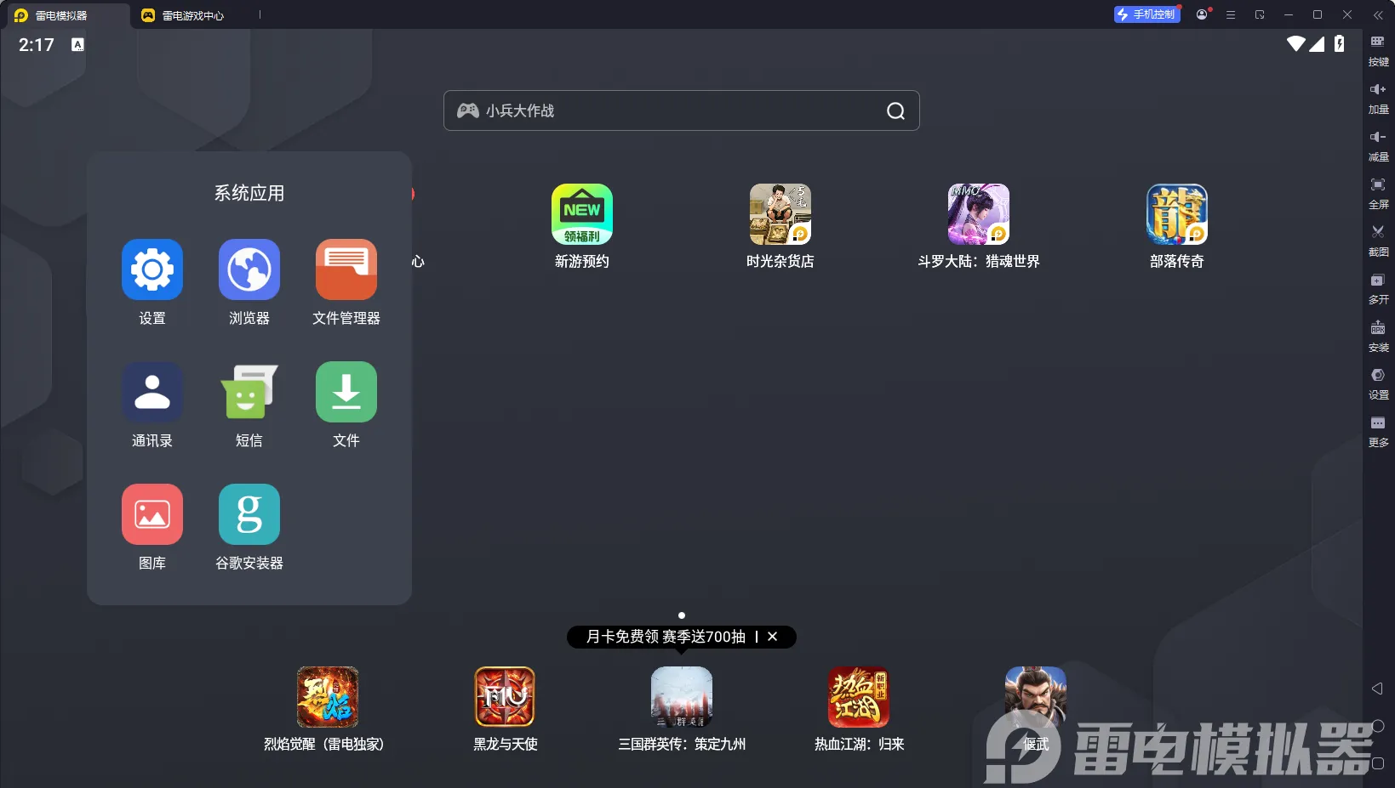The height and width of the screenshot is (788, 1395).
Task: Take a screenshot with 截图
Action: pos(1379,241)
